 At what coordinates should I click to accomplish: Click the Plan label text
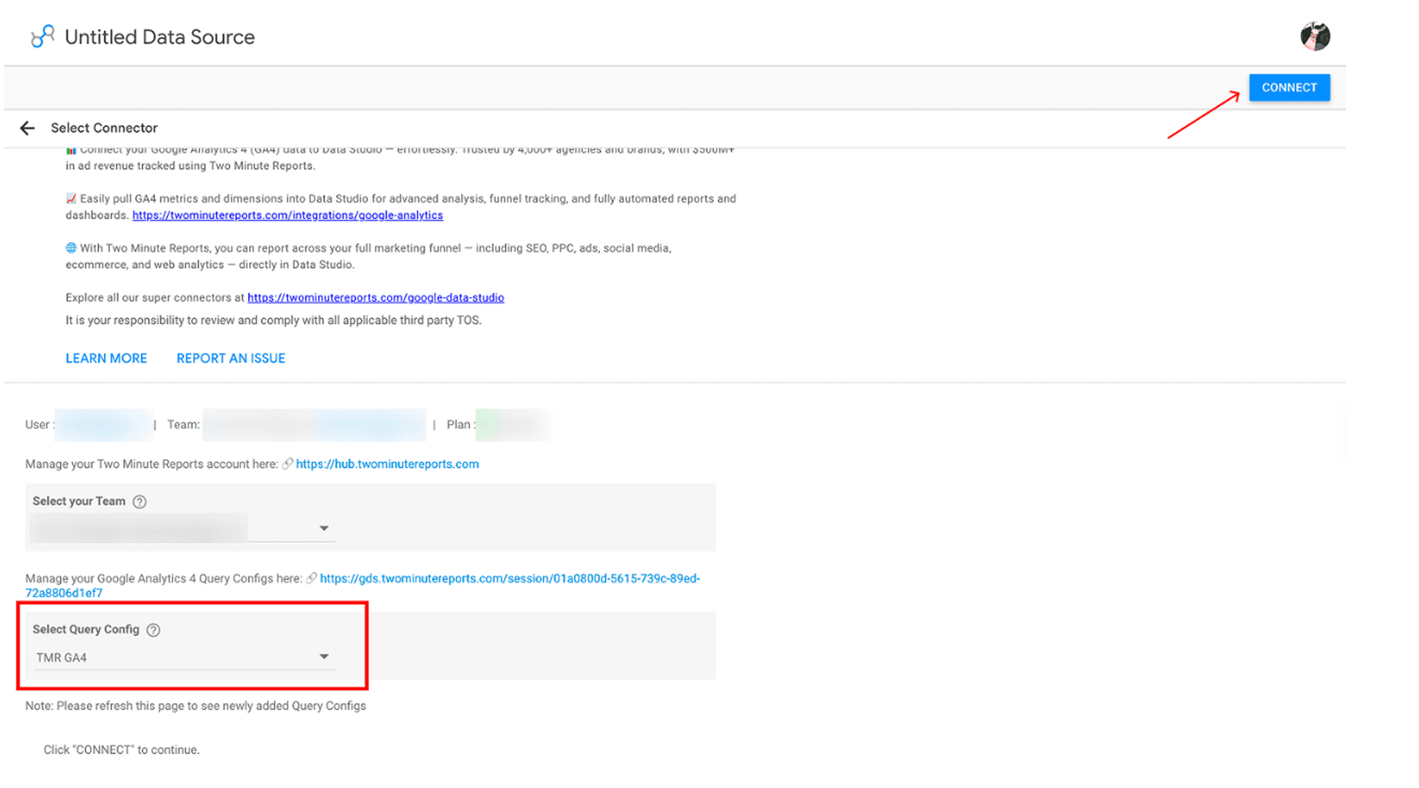[461, 425]
